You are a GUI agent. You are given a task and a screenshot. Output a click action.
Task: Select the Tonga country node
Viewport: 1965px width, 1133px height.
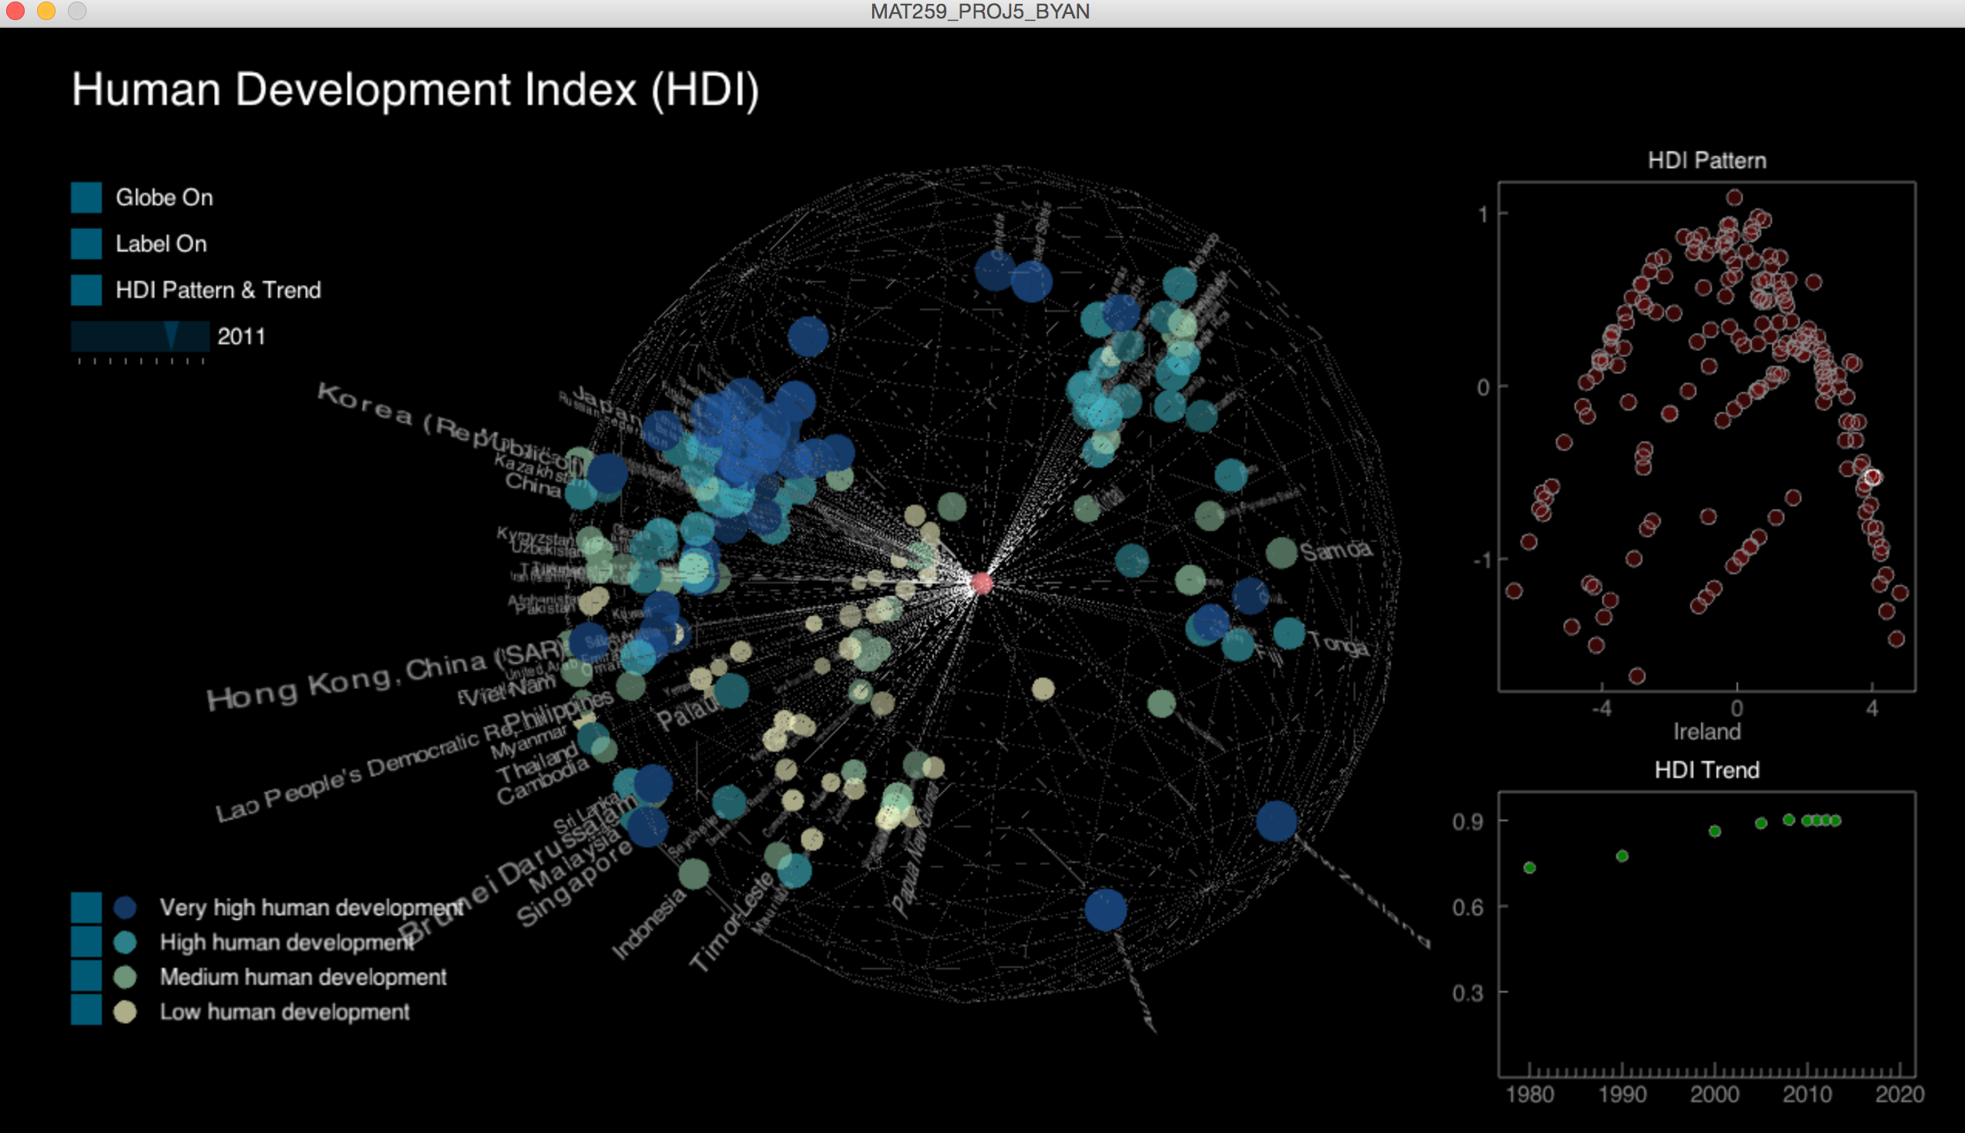point(1289,633)
